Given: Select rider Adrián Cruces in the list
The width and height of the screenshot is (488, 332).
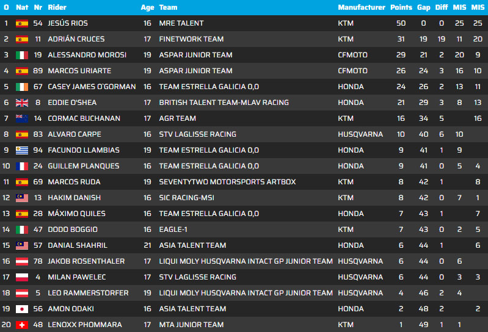Looking at the screenshot, I should tap(76, 39).
